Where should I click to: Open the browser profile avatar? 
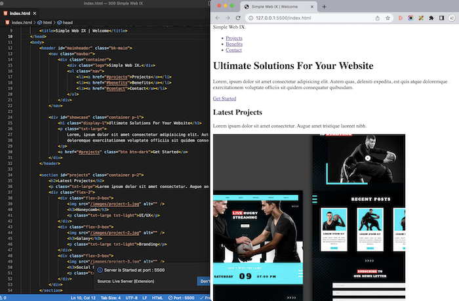tap(452, 18)
